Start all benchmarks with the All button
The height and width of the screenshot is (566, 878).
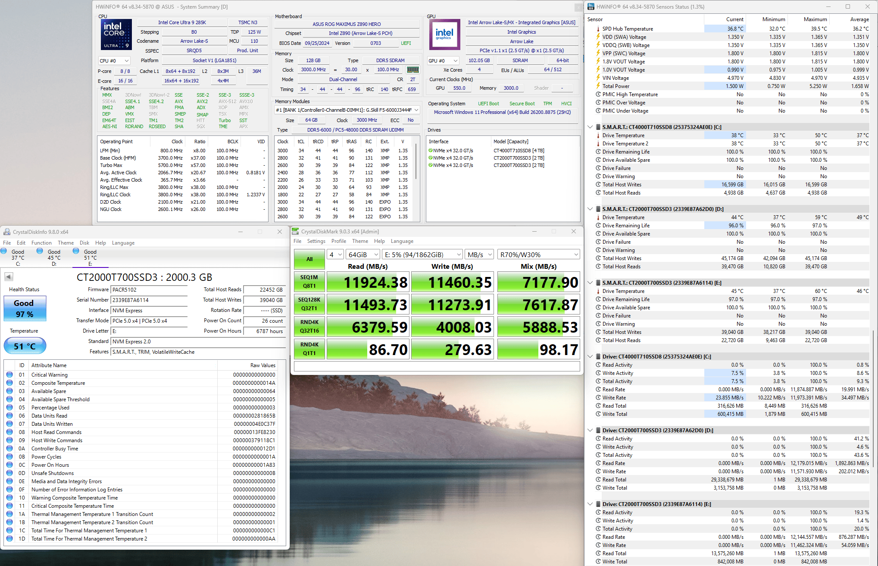coord(309,259)
